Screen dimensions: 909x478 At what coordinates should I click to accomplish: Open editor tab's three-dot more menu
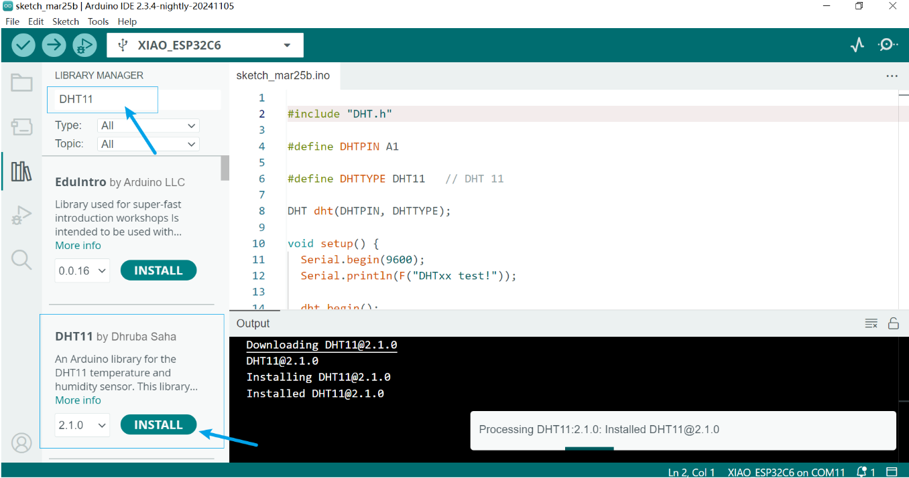[x=892, y=76]
